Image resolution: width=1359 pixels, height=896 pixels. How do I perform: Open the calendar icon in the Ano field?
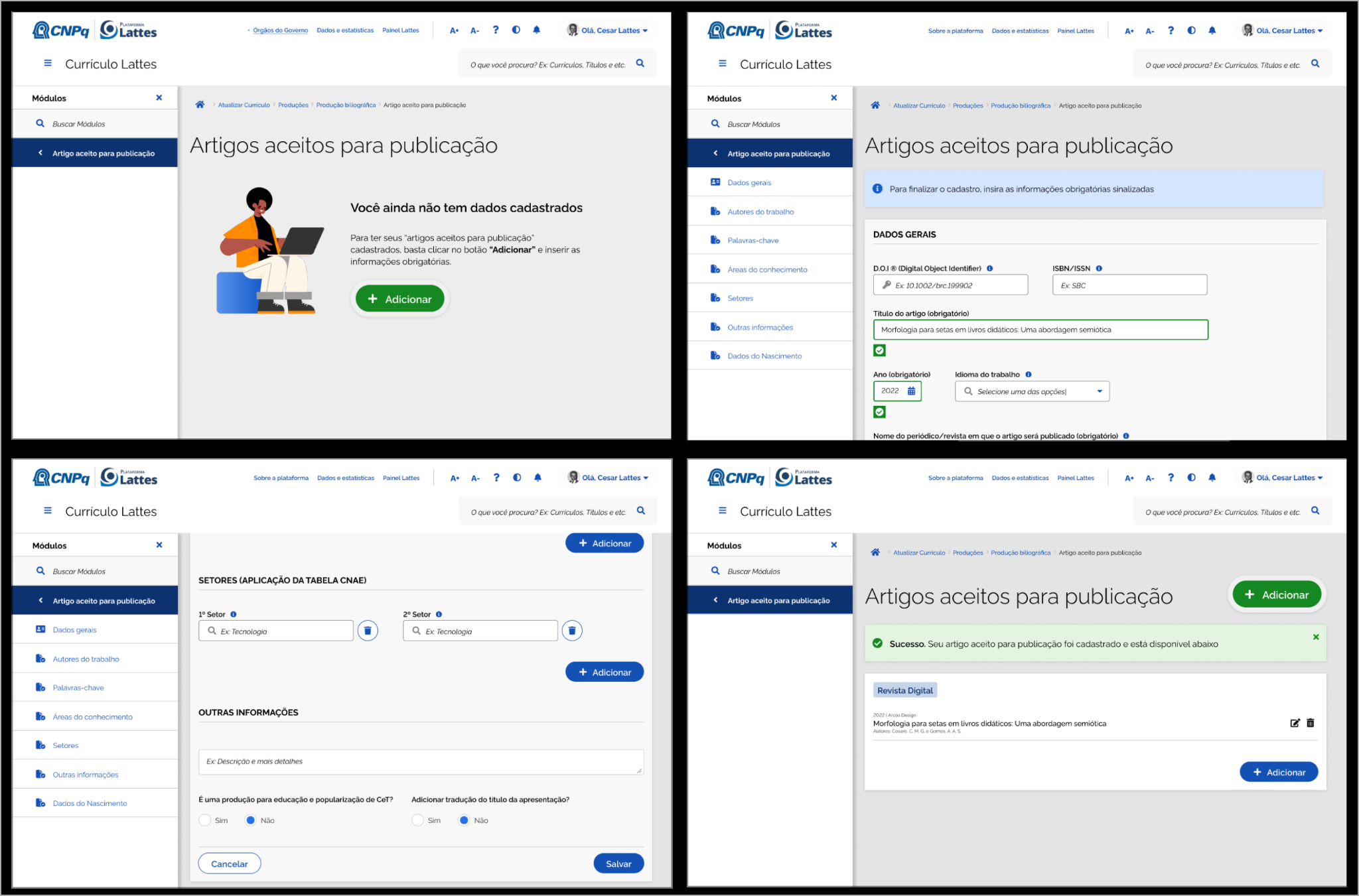911,391
